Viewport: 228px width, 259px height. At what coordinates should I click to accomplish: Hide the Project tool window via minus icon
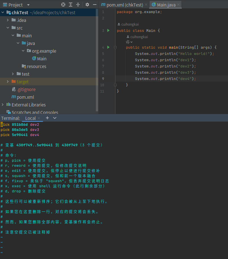(94, 5)
